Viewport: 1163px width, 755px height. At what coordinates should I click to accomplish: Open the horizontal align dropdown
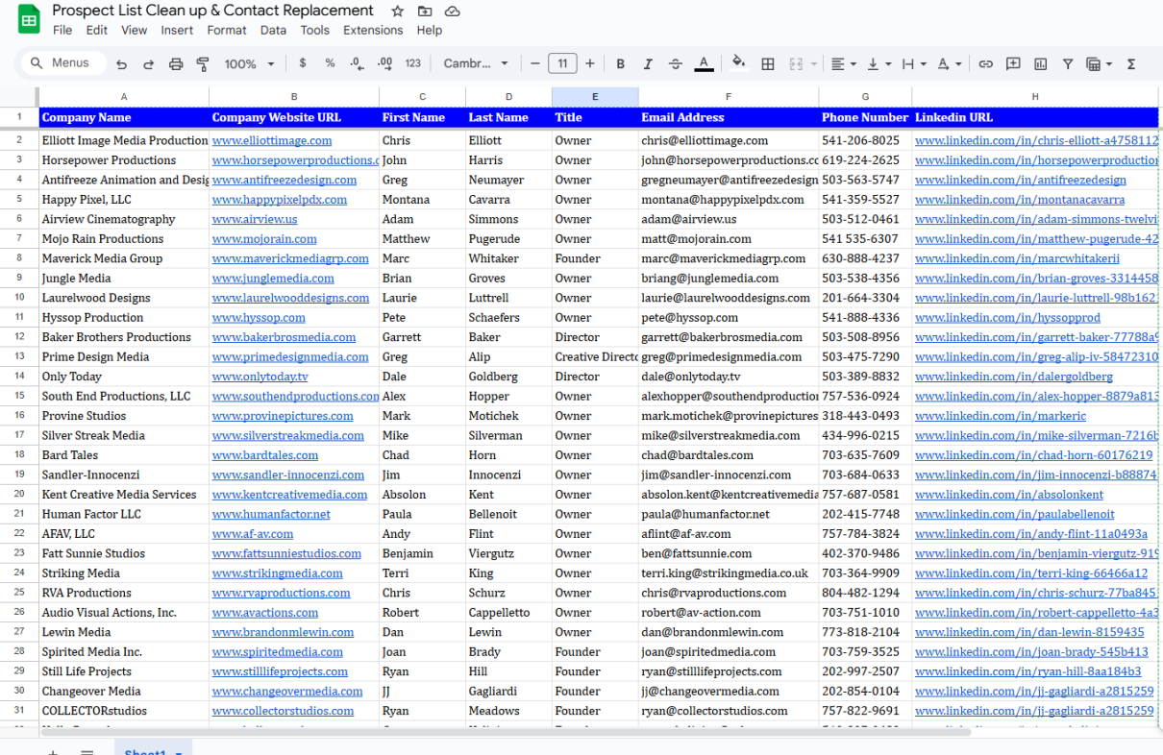tap(843, 64)
